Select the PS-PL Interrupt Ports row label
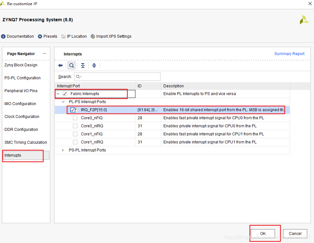Screen dimensions: 314x243 pyautogui.click(x=87, y=150)
